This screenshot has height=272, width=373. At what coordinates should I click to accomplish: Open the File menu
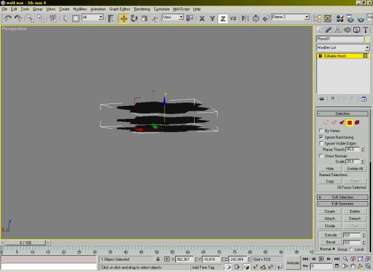[4, 9]
